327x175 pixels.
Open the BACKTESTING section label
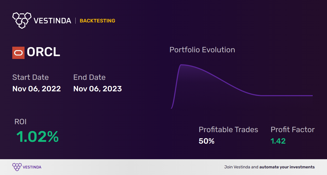coord(97,21)
